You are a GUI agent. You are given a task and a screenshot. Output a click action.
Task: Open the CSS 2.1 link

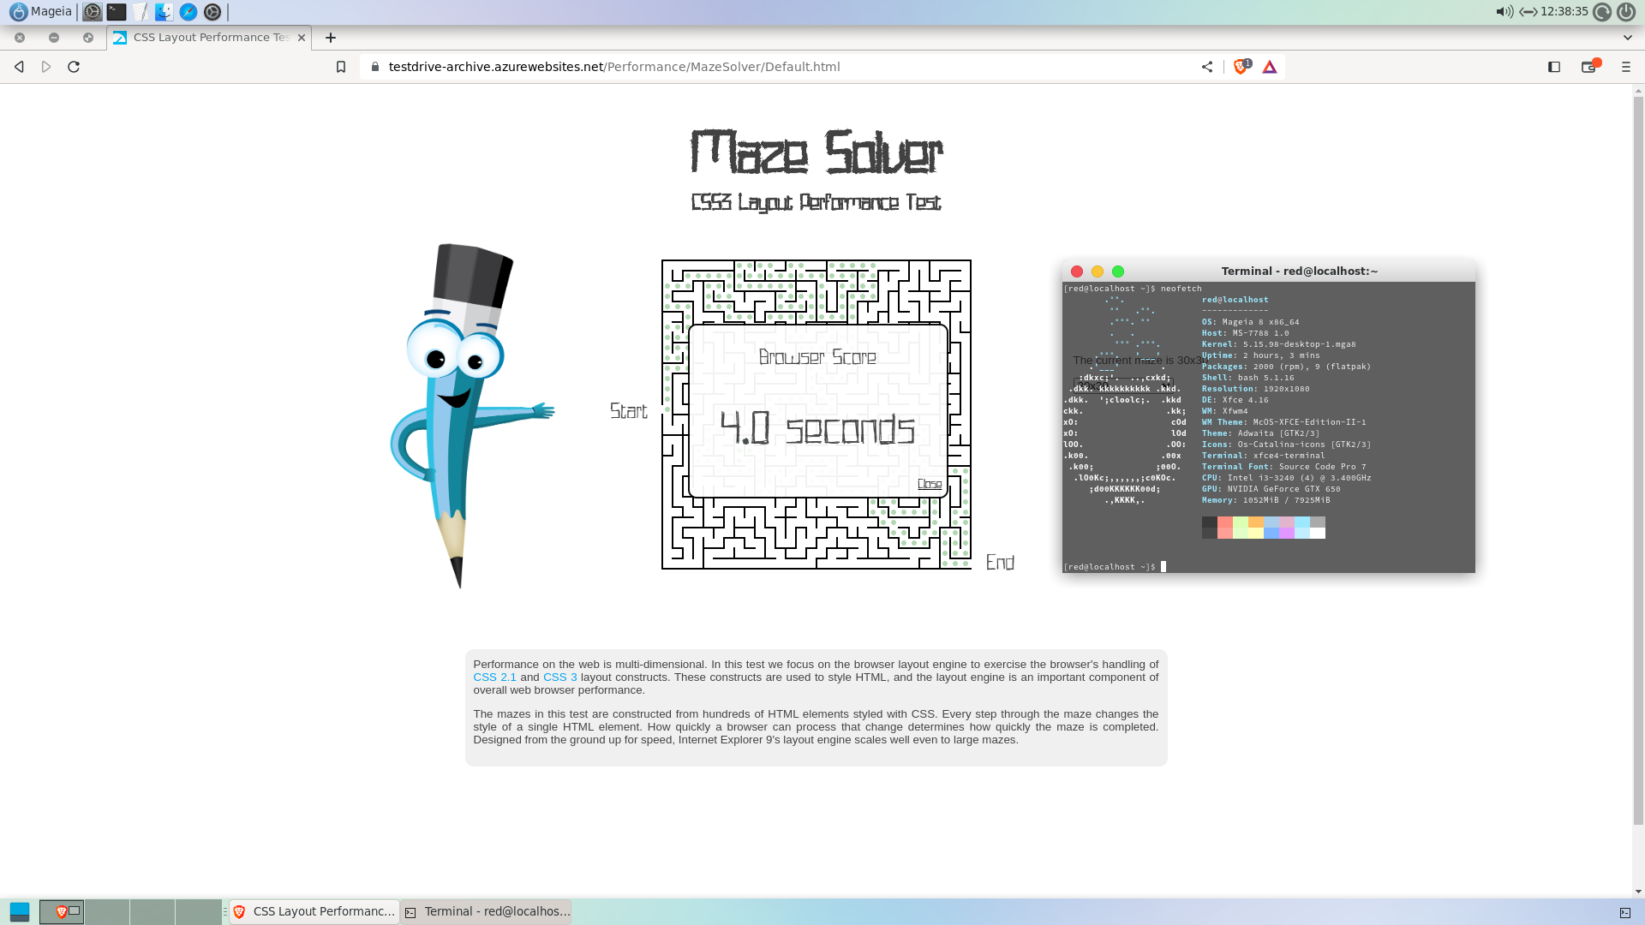[x=495, y=677]
